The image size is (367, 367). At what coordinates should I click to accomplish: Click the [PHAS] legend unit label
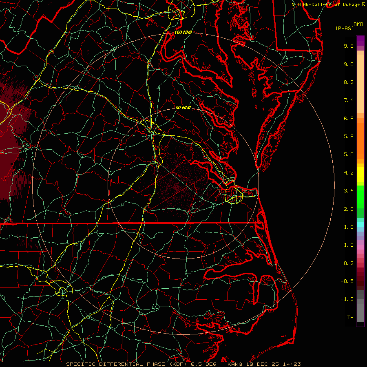[344, 28]
